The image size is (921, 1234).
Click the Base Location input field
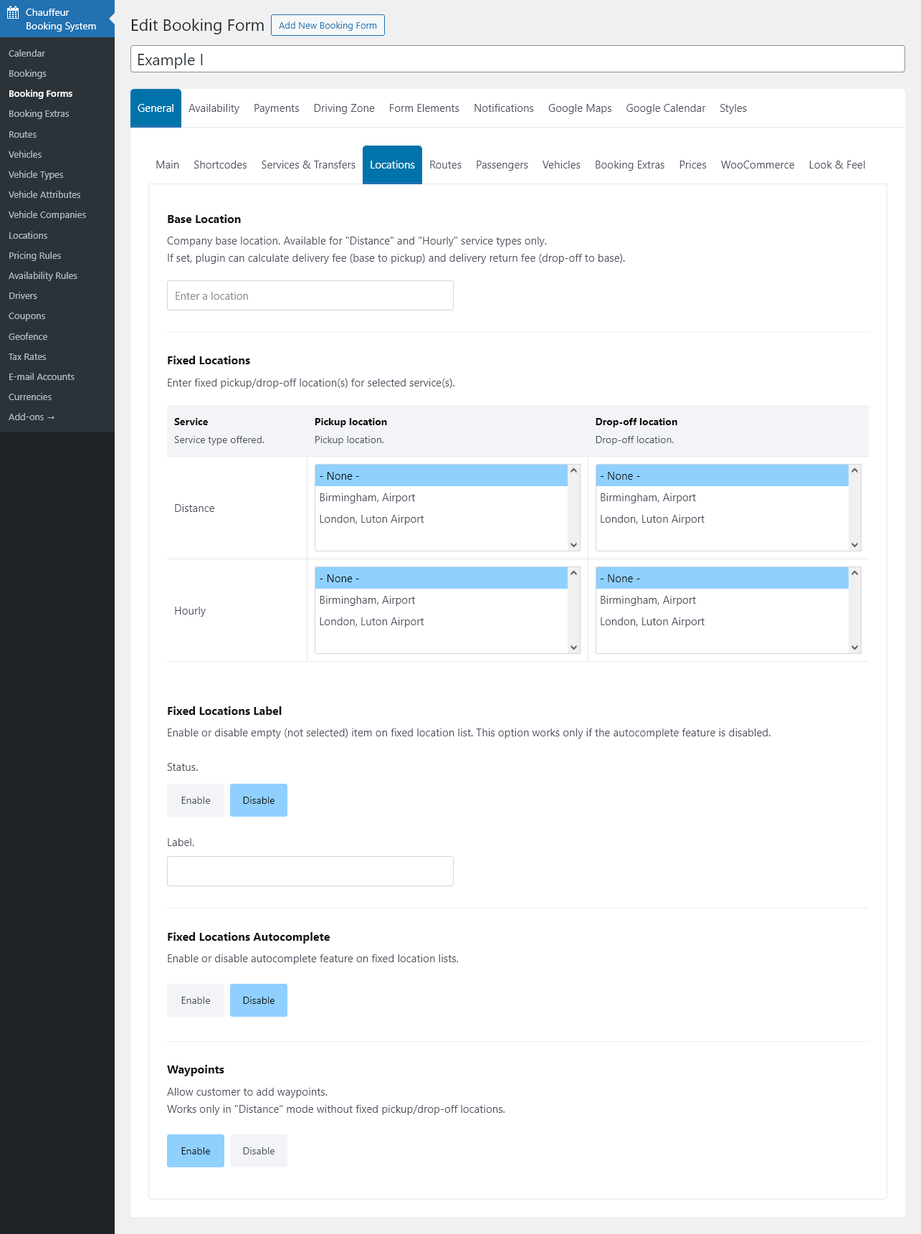(310, 295)
